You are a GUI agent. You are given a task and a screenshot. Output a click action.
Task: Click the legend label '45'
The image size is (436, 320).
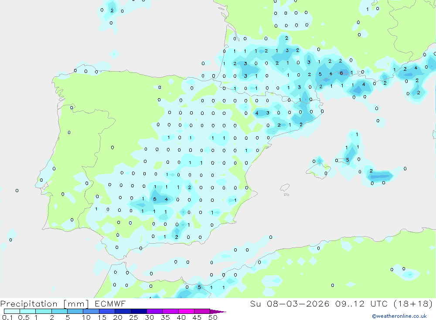click(197, 317)
